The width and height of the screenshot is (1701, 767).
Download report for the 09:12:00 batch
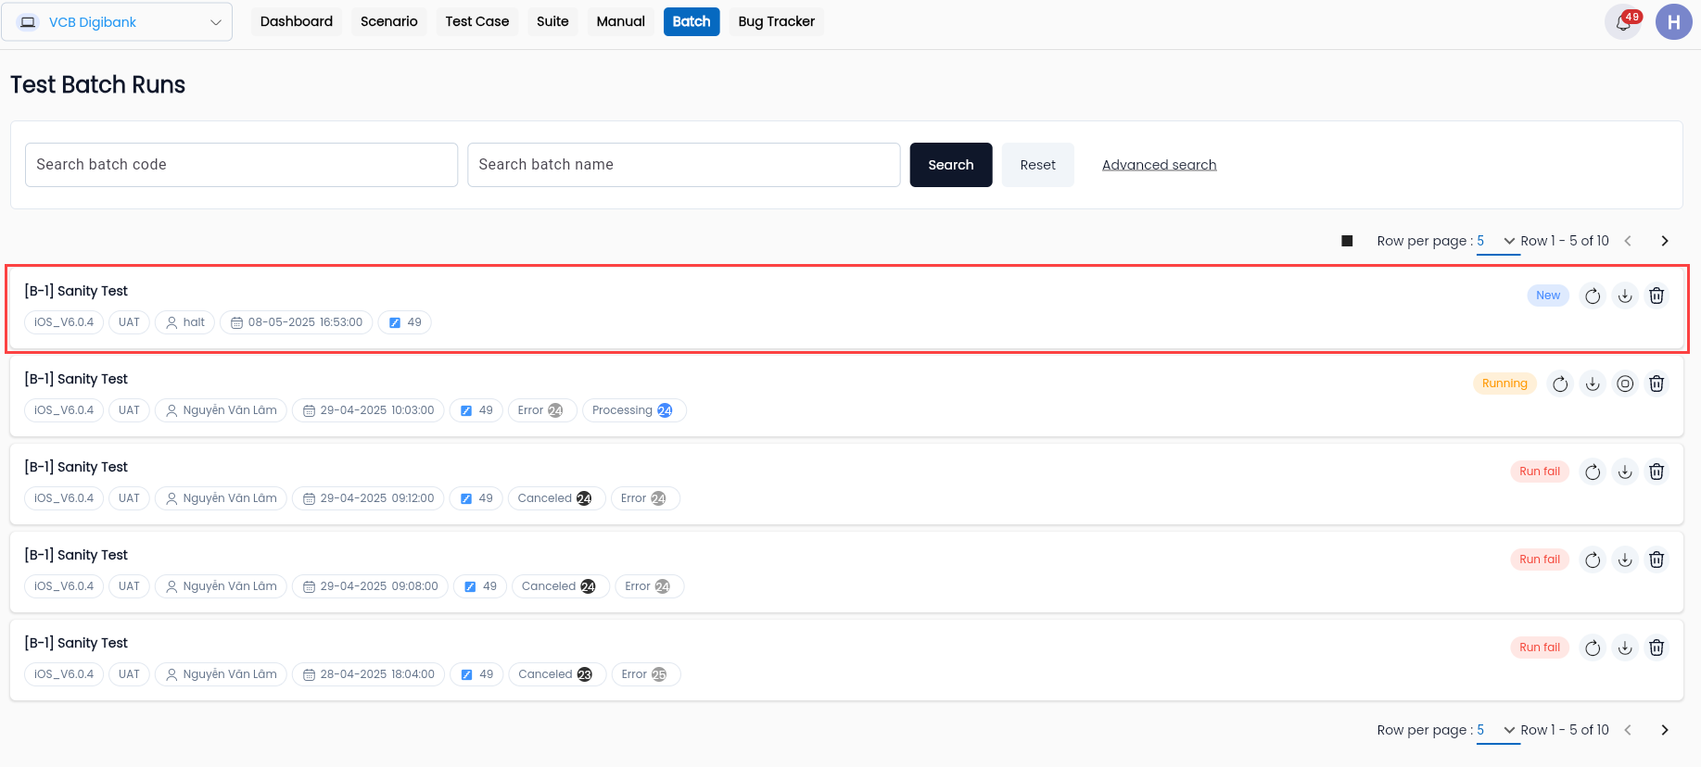coord(1625,472)
